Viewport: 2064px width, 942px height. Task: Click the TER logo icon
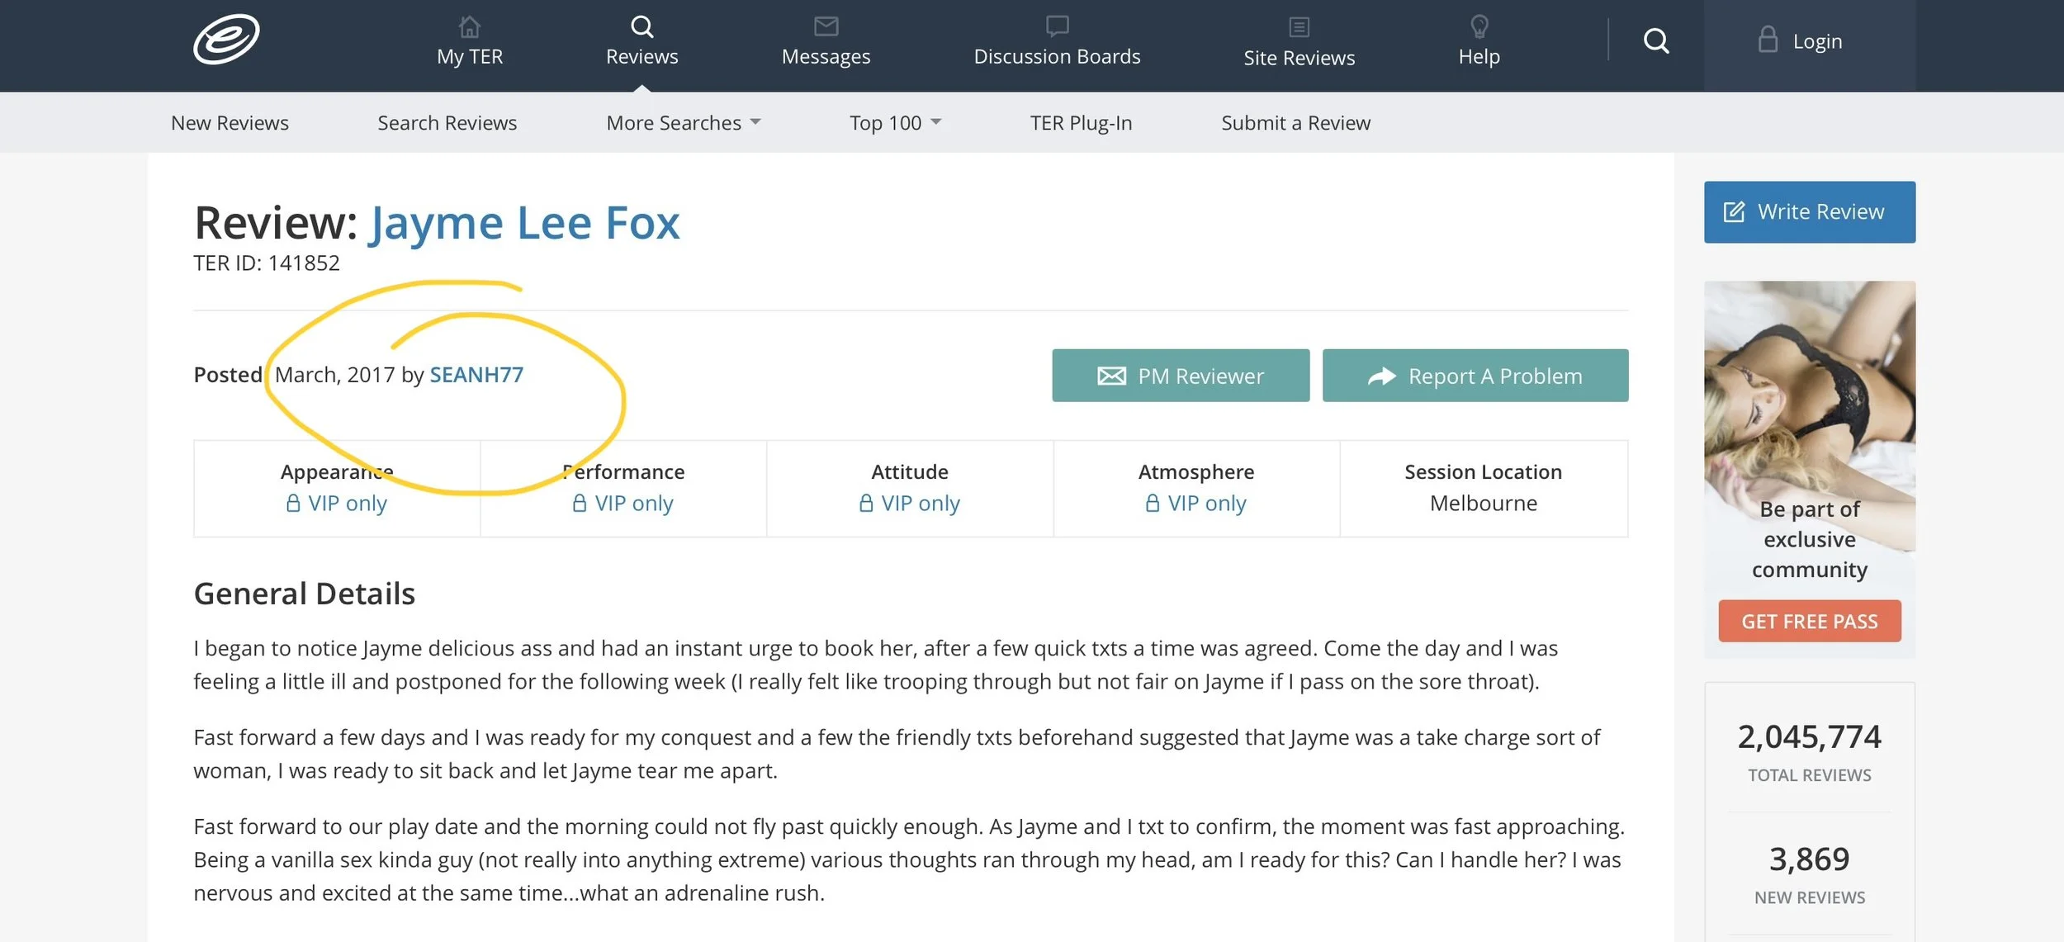coord(226,39)
